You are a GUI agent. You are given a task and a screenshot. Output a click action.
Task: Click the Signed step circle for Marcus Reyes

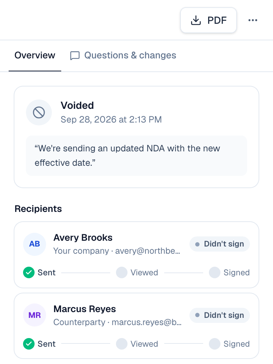(x=215, y=344)
